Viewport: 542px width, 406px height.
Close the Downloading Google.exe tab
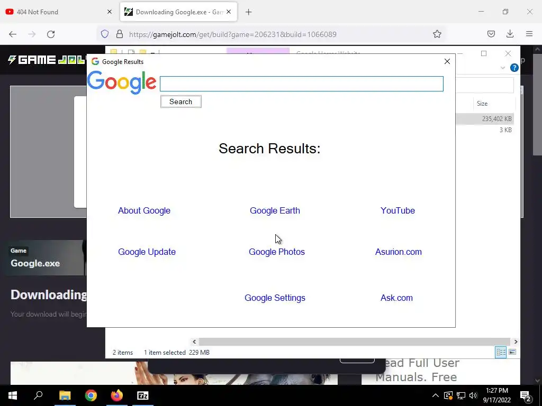(x=229, y=12)
